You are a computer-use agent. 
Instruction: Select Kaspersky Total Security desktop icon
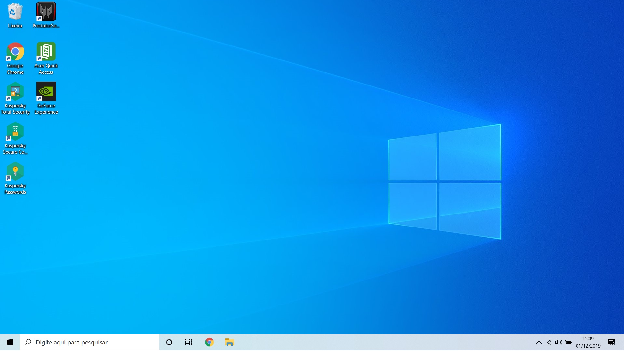15,98
